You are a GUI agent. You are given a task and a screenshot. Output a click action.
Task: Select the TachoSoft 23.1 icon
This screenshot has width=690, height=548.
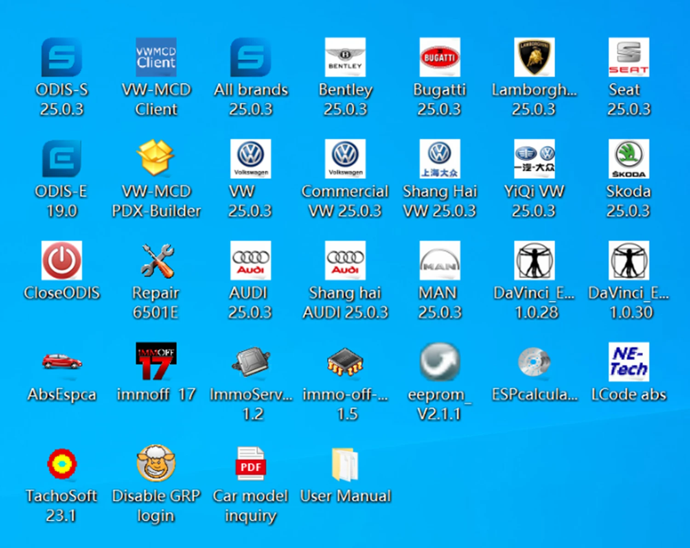point(62,463)
